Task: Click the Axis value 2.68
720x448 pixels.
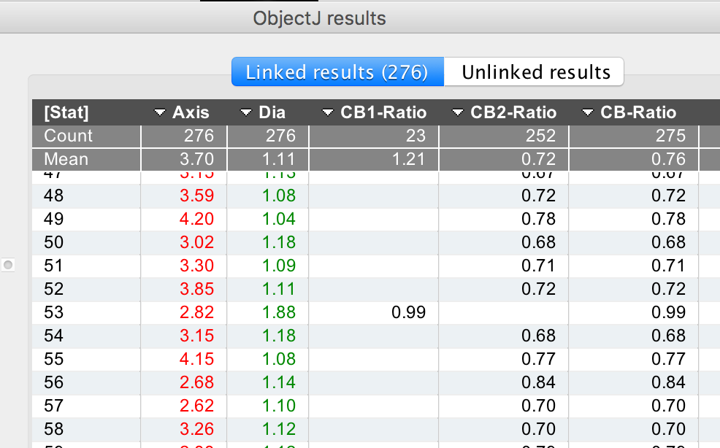Action: coord(196,383)
